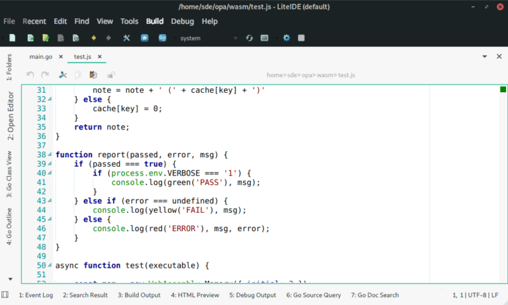Open the File menu
This screenshot has width=508, height=305.
(9, 22)
